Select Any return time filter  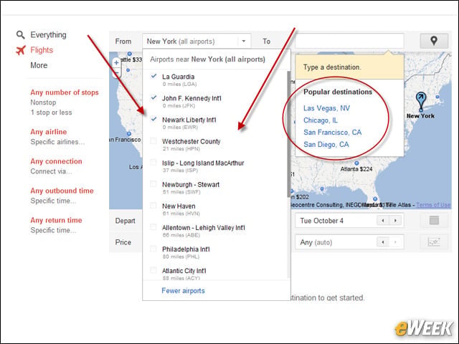(56, 220)
